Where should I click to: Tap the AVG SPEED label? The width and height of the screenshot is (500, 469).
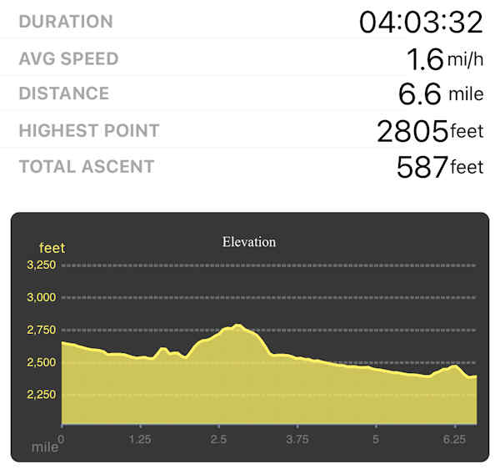click(68, 59)
